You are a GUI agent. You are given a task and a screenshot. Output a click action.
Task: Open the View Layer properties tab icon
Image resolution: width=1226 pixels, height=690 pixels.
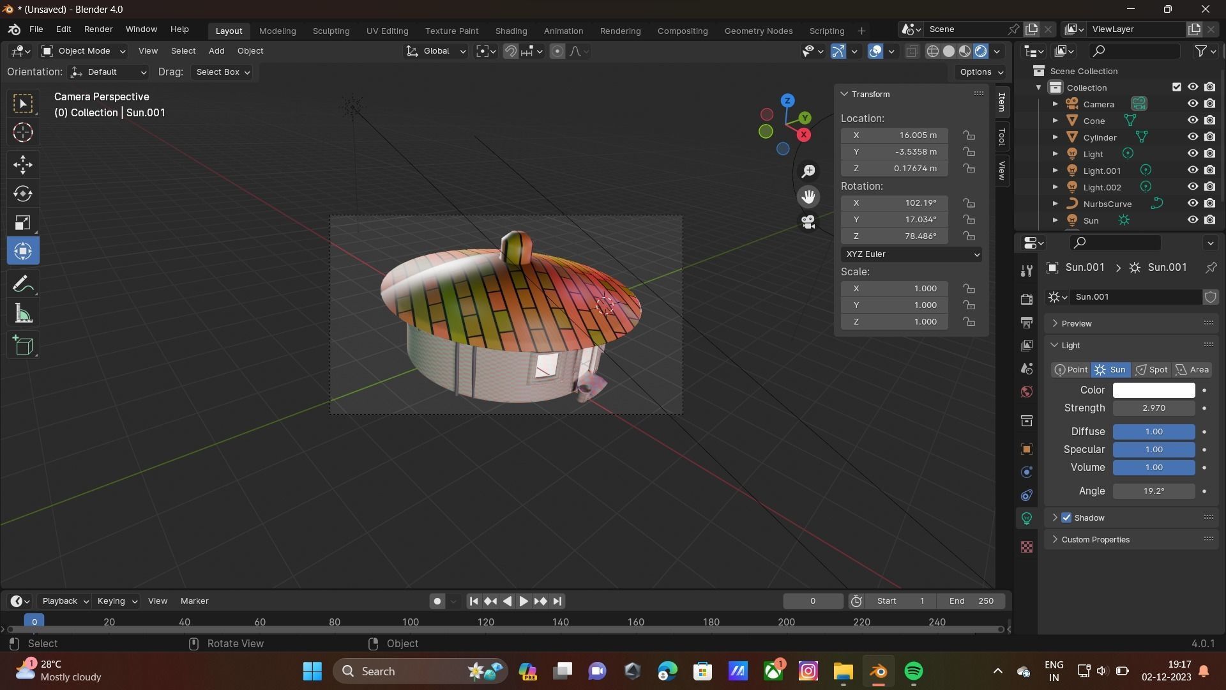1027,345
